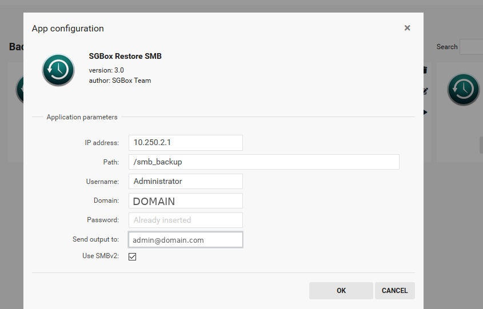Screen dimensions: 483x309
Task: Uncheck the Use SMBv2 checkbox
Action: click(x=132, y=256)
